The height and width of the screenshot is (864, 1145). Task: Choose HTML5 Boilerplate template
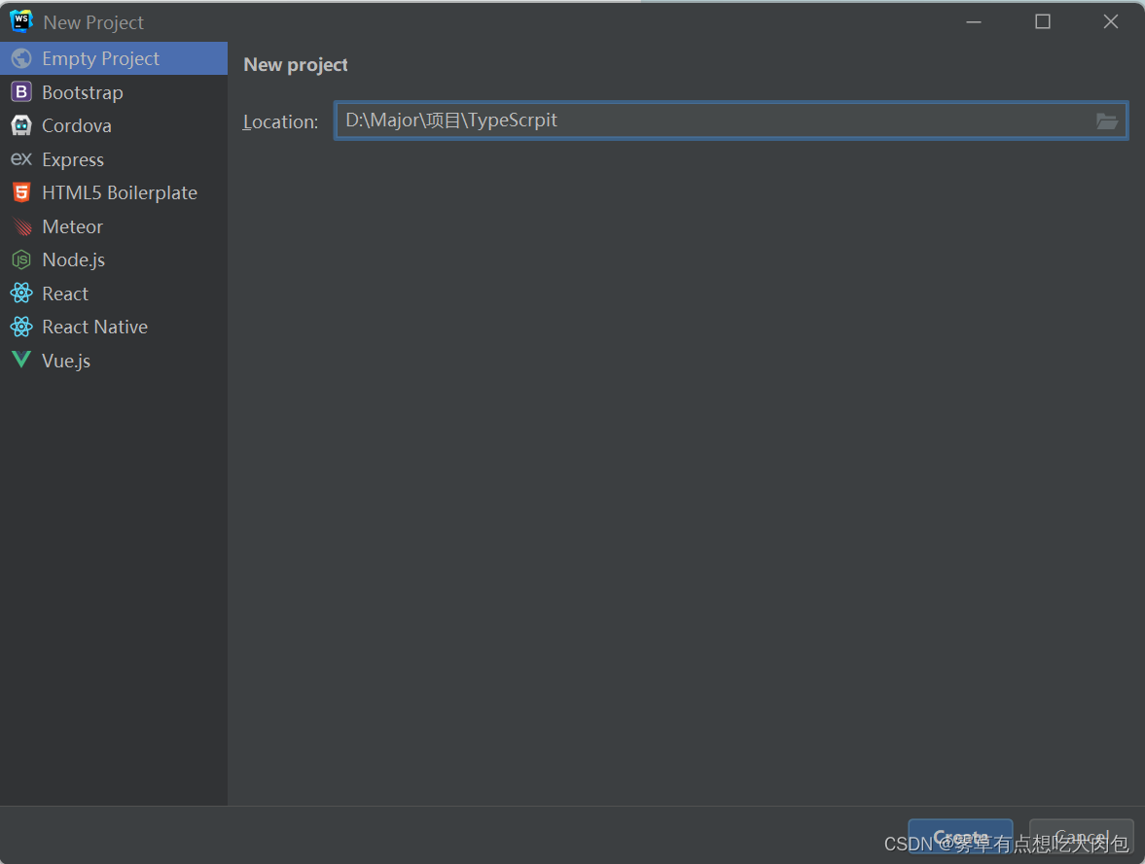(114, 192)
